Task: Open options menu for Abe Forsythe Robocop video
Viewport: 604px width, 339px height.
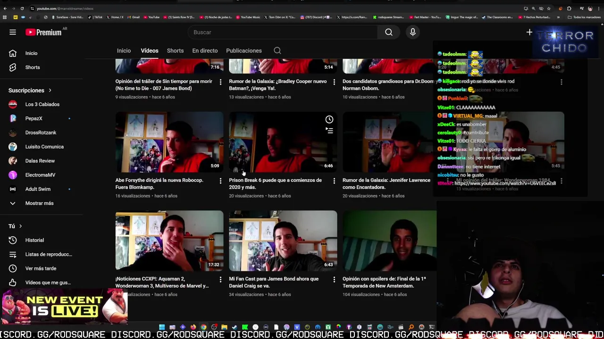Action: [x=220, y=181]
